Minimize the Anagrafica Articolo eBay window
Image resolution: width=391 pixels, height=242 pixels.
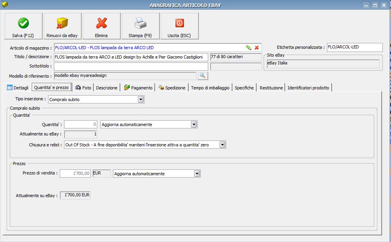[366, 5]
